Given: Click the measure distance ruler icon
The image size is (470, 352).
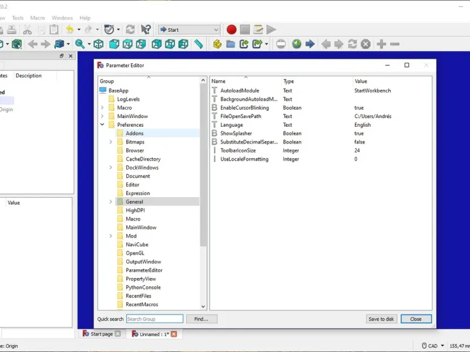Looking at the screenshot, I should tap(199, 44).
